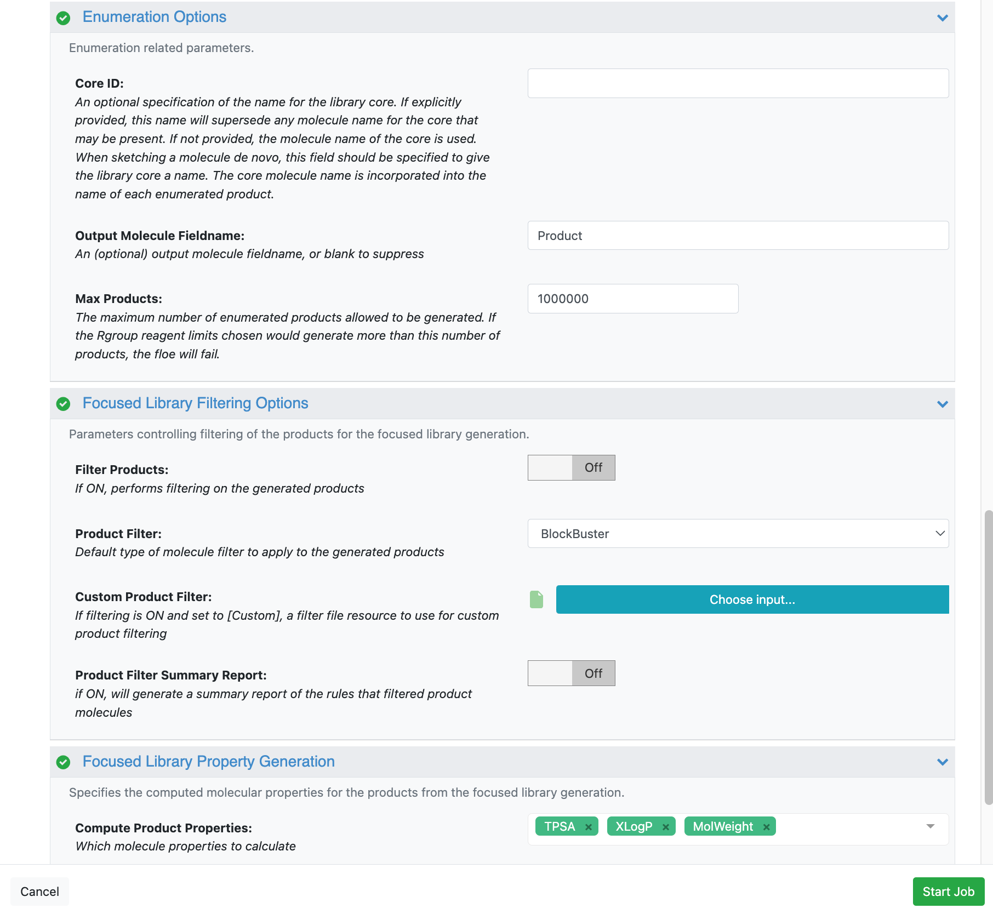Click the Enumeration Options green check icon
993x914 pixels.
(x=64, y=18)
